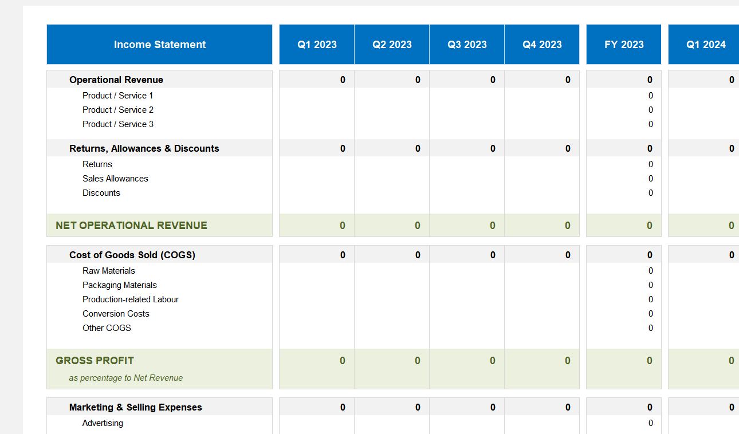Select the Q1 2023 Gross Profit value cell
Viewport: 739px width, 434px height.
click(316, 361)
